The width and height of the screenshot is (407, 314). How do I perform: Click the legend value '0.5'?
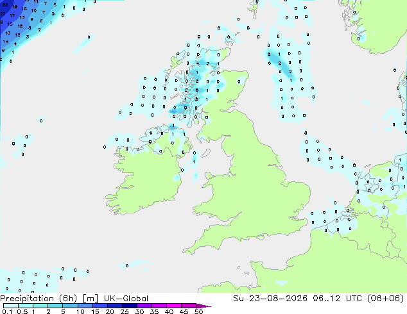(x=22, y=311)
